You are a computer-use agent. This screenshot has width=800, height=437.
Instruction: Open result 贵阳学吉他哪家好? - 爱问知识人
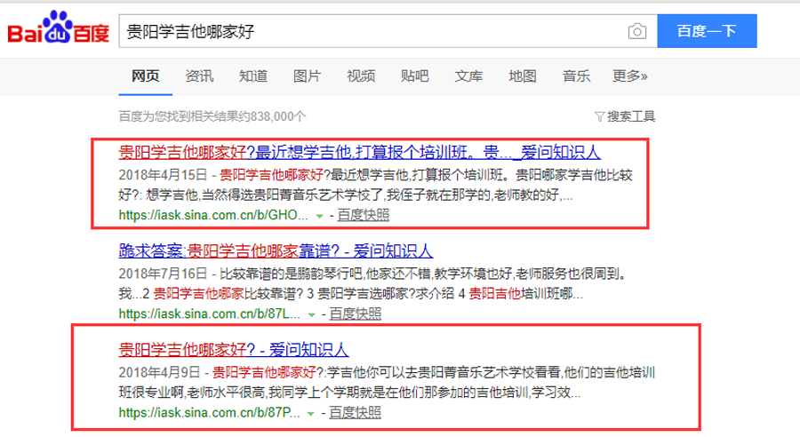pyautogui.click(x=234, y=350)
